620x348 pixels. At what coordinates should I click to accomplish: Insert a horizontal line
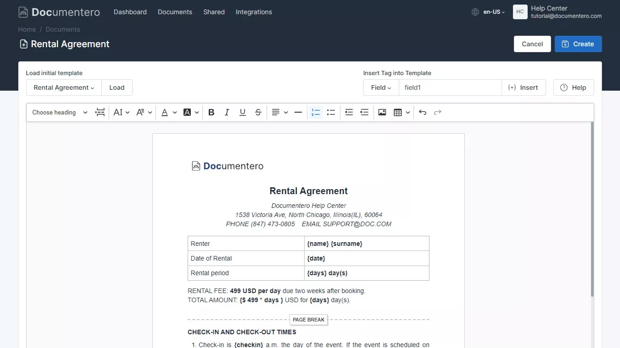(x=298, y=113)
